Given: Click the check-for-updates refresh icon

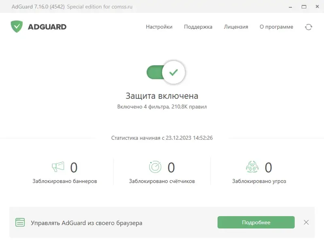Looking at the screenshot, I should (309, 27).
